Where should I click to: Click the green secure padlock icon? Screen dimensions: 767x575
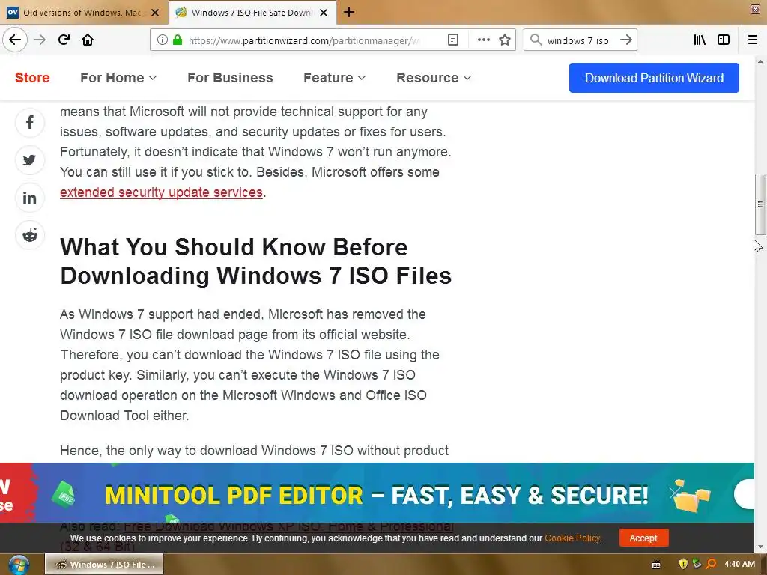click(178, 40)
